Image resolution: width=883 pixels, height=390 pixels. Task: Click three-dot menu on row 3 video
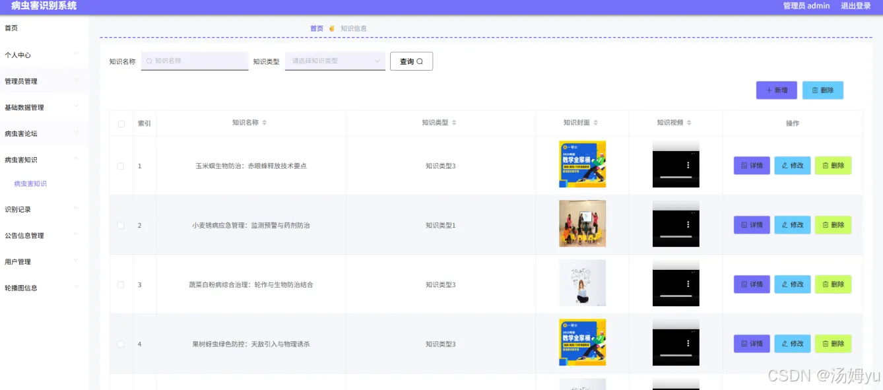(x=688, y=284)
